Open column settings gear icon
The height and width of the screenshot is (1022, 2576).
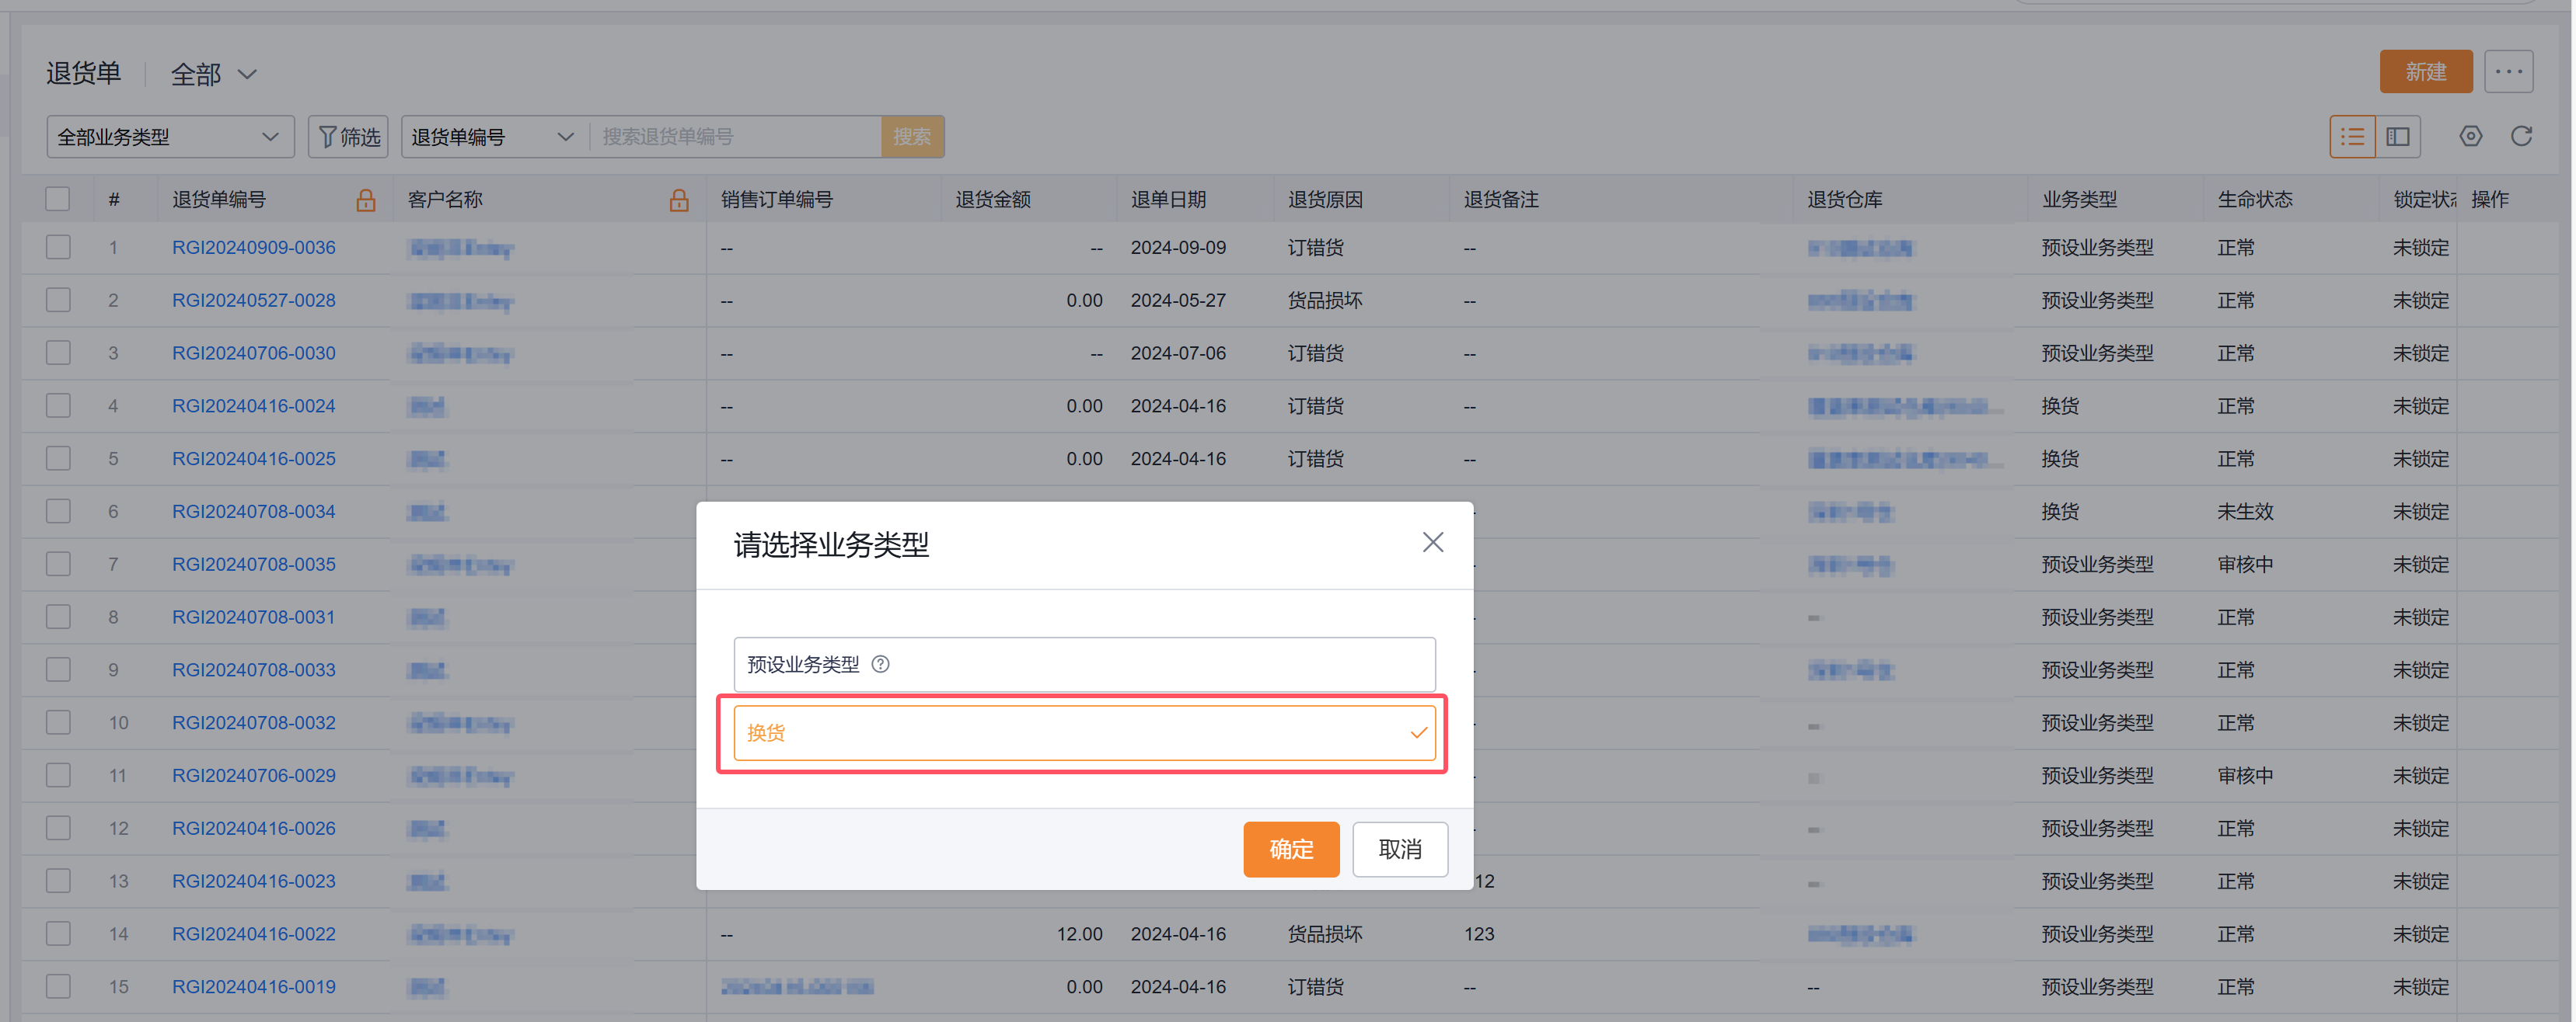click(2470, 137)
